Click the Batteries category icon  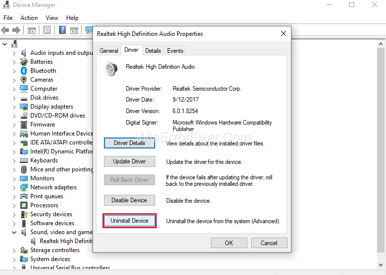point(24,62)
